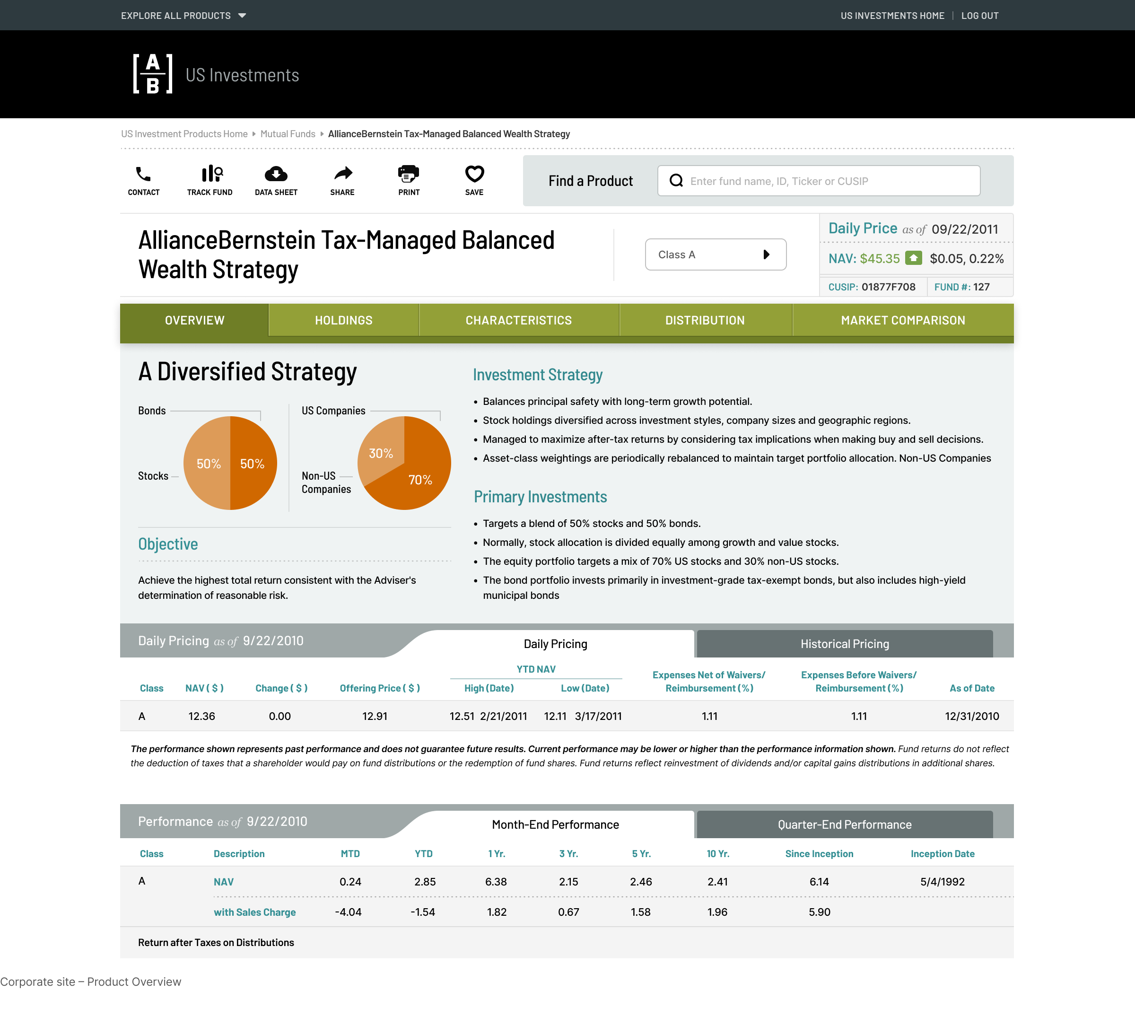Click the Low (Date) column header
The height and width of the screenshot is (1034, 1135).
pos(585,688)
